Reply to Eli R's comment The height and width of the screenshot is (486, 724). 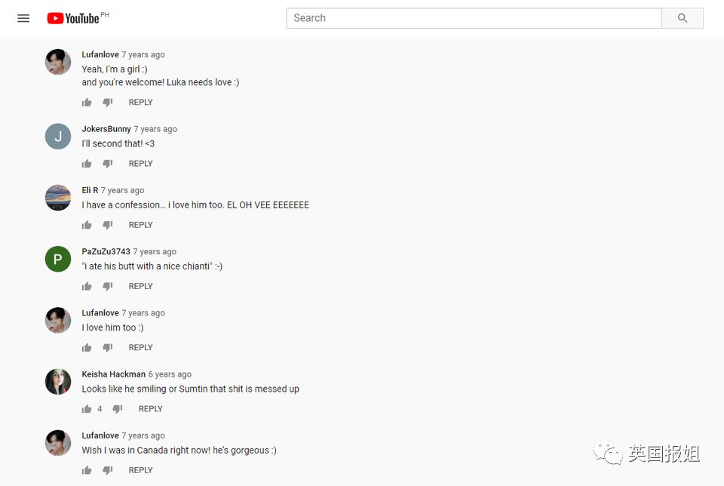(140, 225)
